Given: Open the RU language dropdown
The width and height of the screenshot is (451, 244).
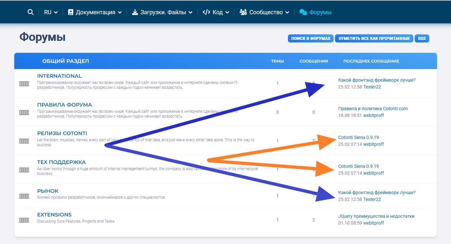Looking at the screenshot, I should click(x=51, y=12).
